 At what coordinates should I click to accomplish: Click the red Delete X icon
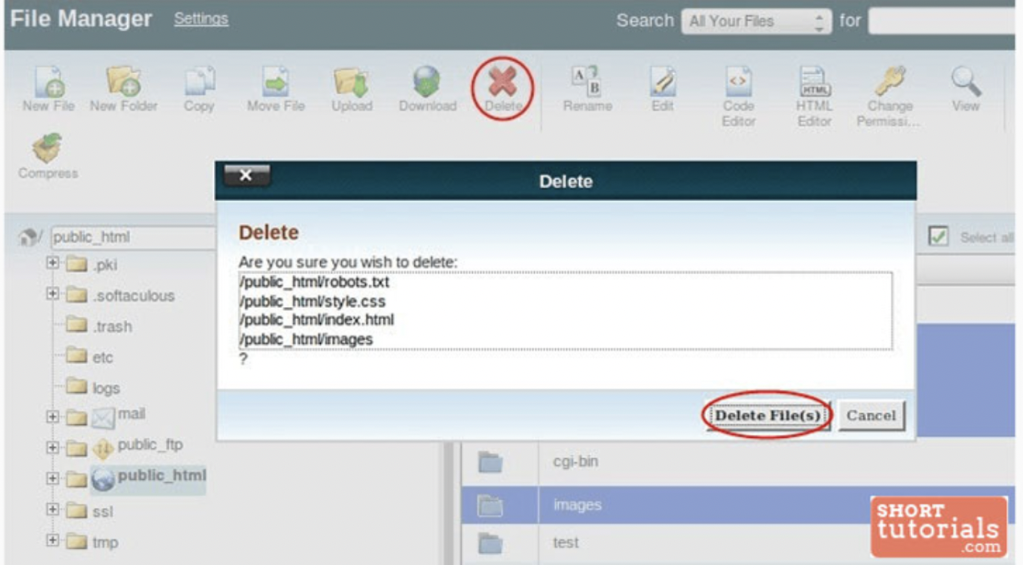pos(503,83)
